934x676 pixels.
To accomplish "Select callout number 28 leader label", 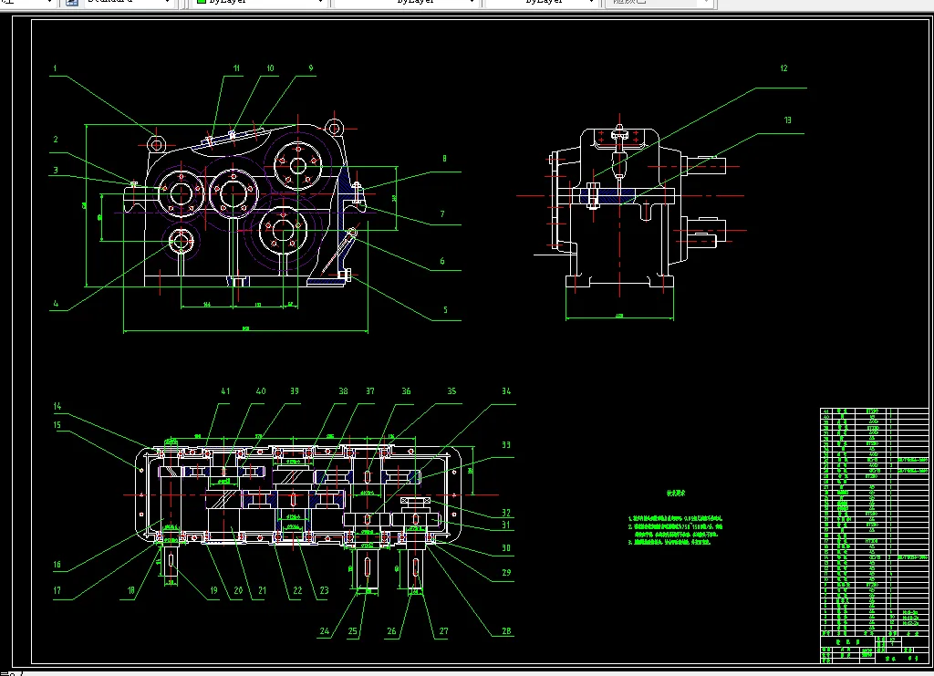I will pyautogui.click(x=506, y=631).
